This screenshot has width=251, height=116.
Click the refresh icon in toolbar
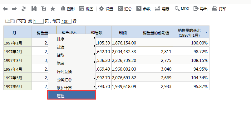click(23, 9)
